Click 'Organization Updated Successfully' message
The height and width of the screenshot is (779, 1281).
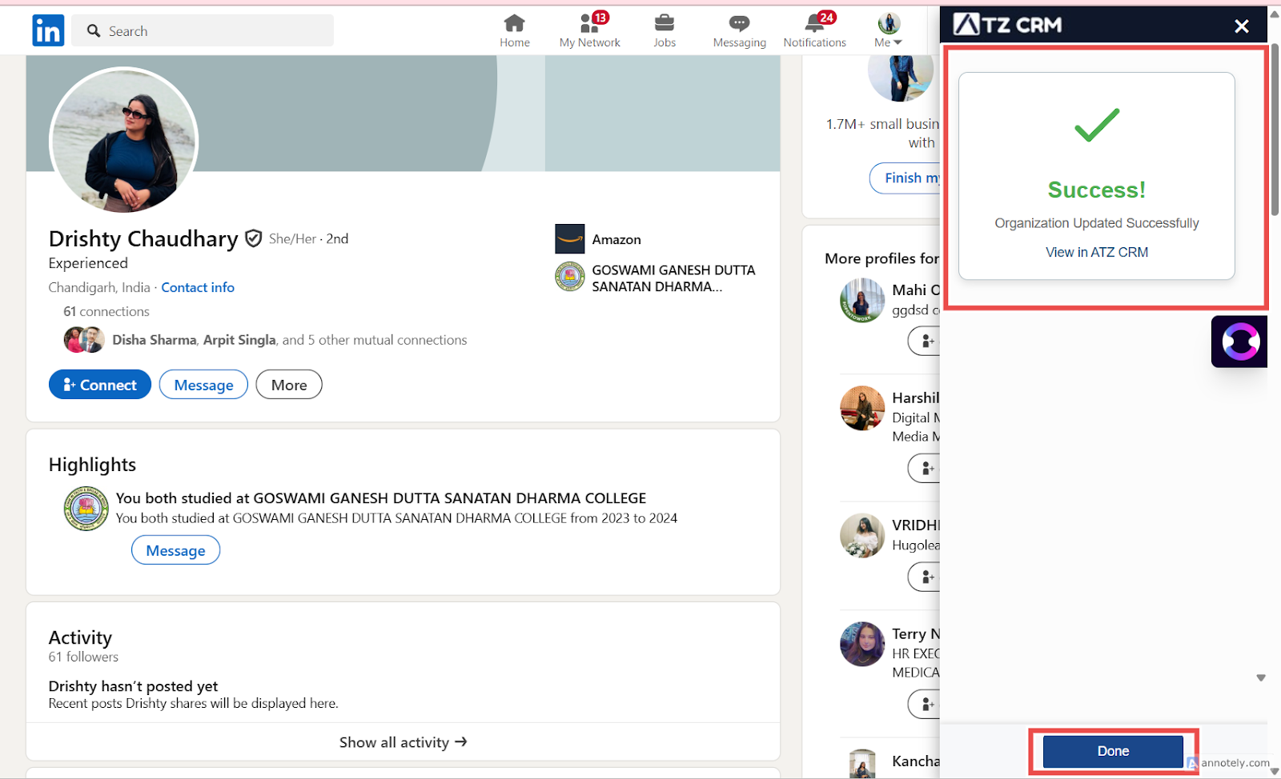(x=1097, y=223)
